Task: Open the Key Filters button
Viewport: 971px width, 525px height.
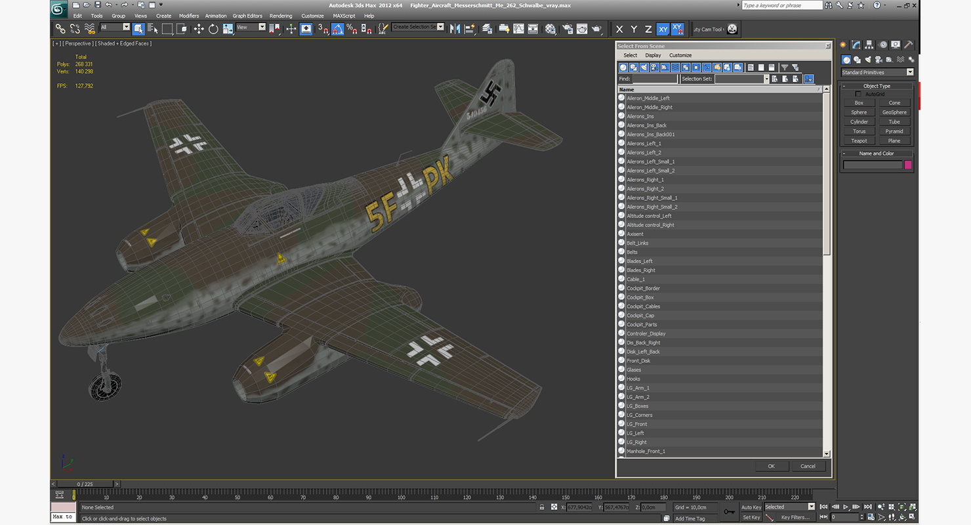Action: [795, 517]
